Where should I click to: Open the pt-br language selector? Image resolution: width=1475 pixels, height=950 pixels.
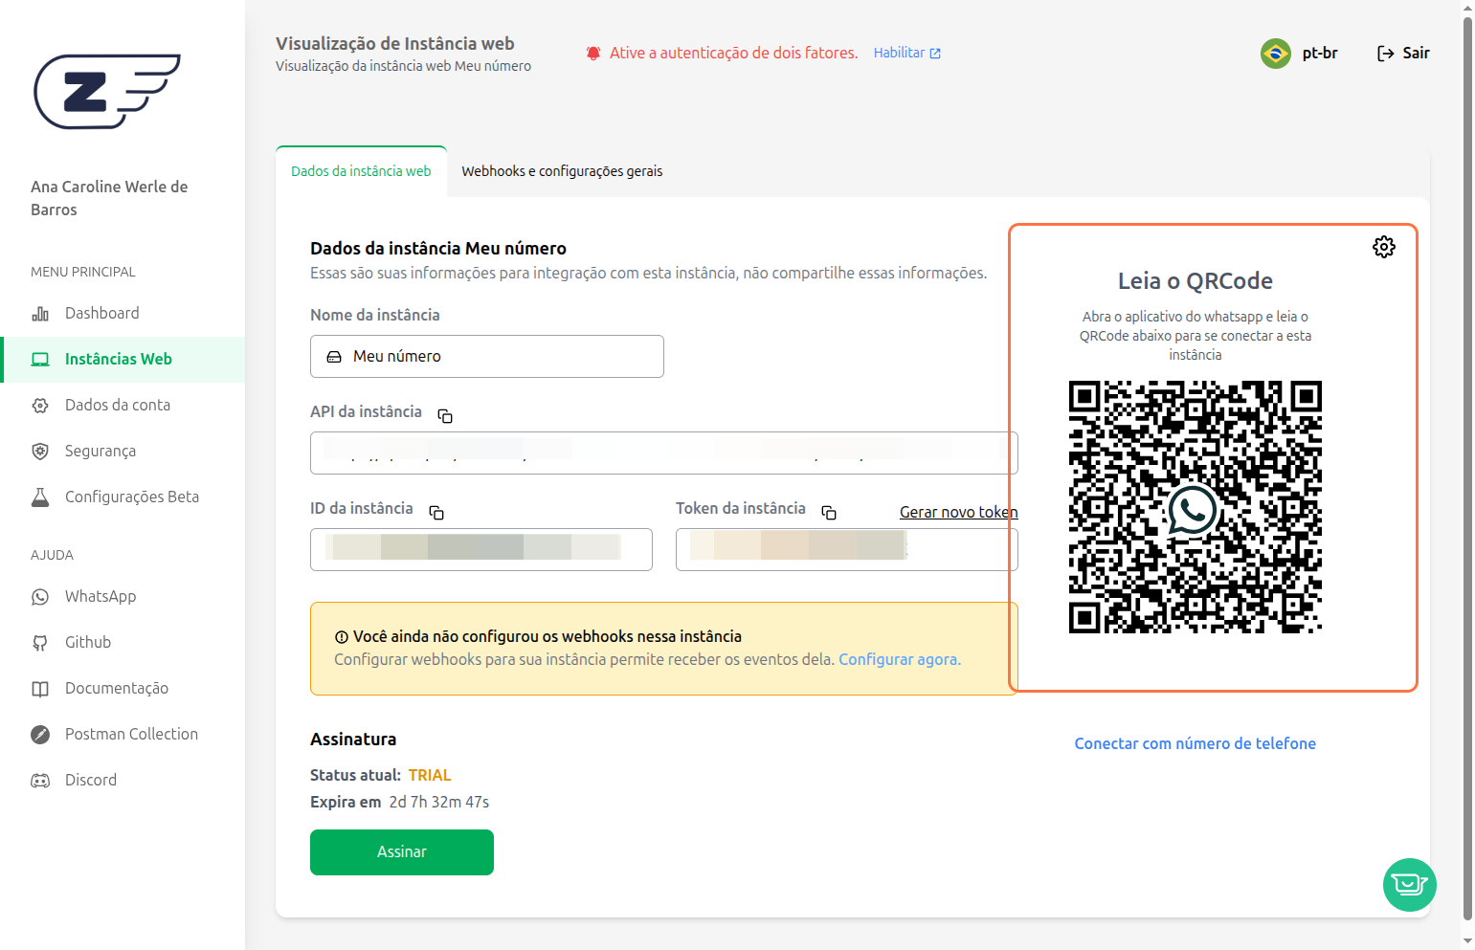pos(1319,54)
